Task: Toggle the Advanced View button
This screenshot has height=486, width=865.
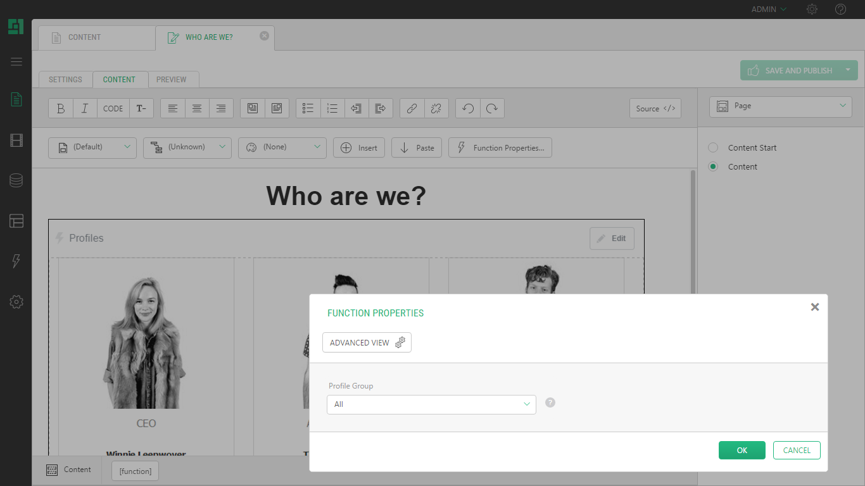Action: pos(367,342)
